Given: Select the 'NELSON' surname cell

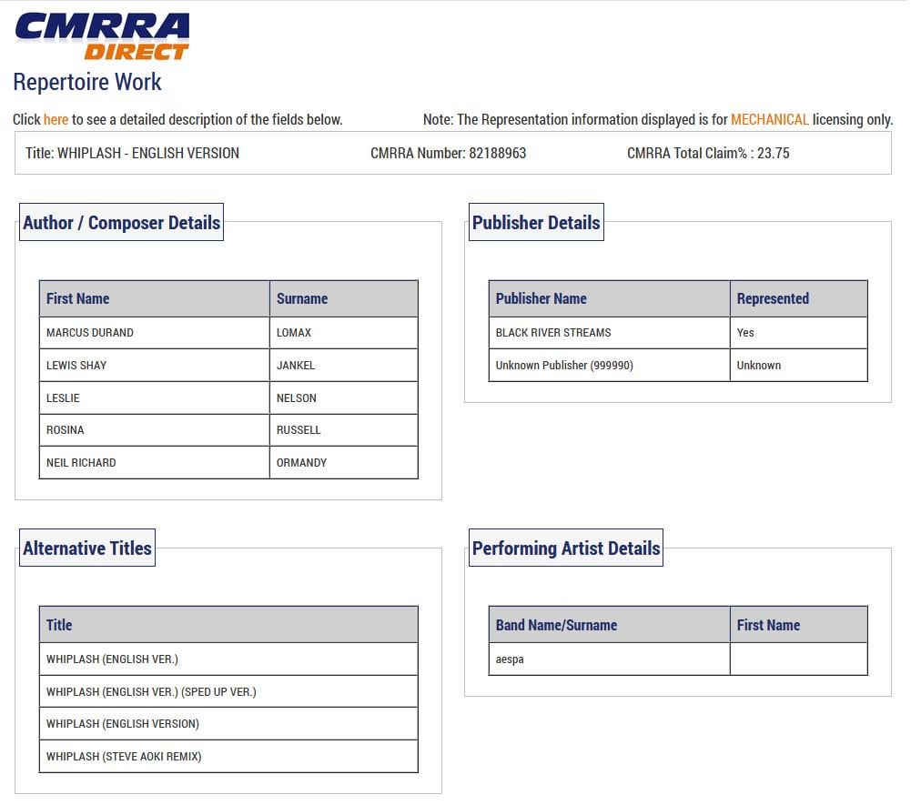Looking at the screenshot, I should pyautogui.click(x=344, y=397).
